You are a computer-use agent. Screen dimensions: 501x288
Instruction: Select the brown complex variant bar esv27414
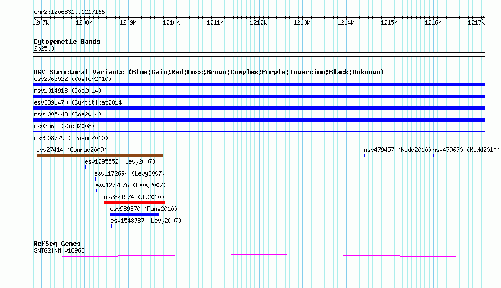pos(100,155)
